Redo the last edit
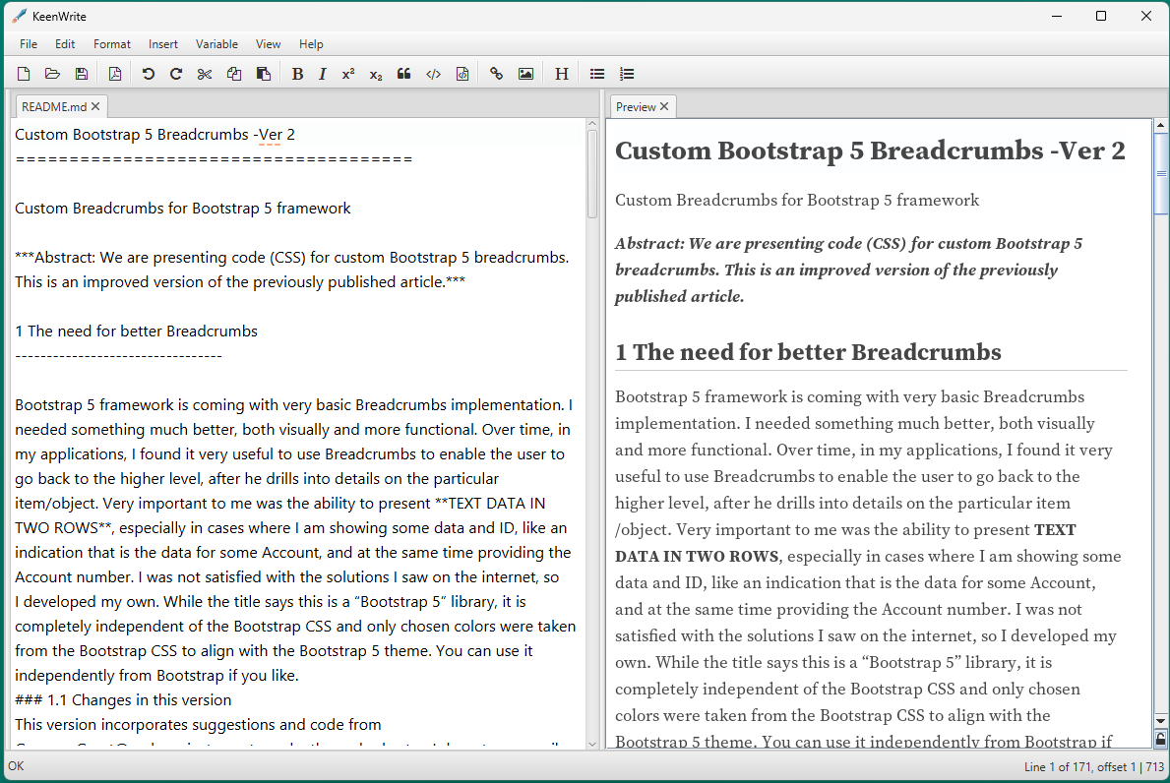 pos(176,74)
